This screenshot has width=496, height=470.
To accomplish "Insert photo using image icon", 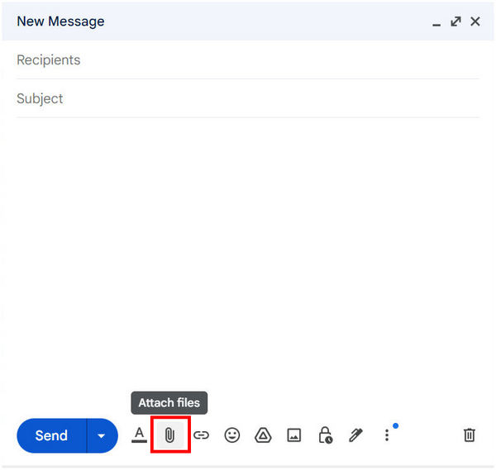I will [x=293, y=435].
